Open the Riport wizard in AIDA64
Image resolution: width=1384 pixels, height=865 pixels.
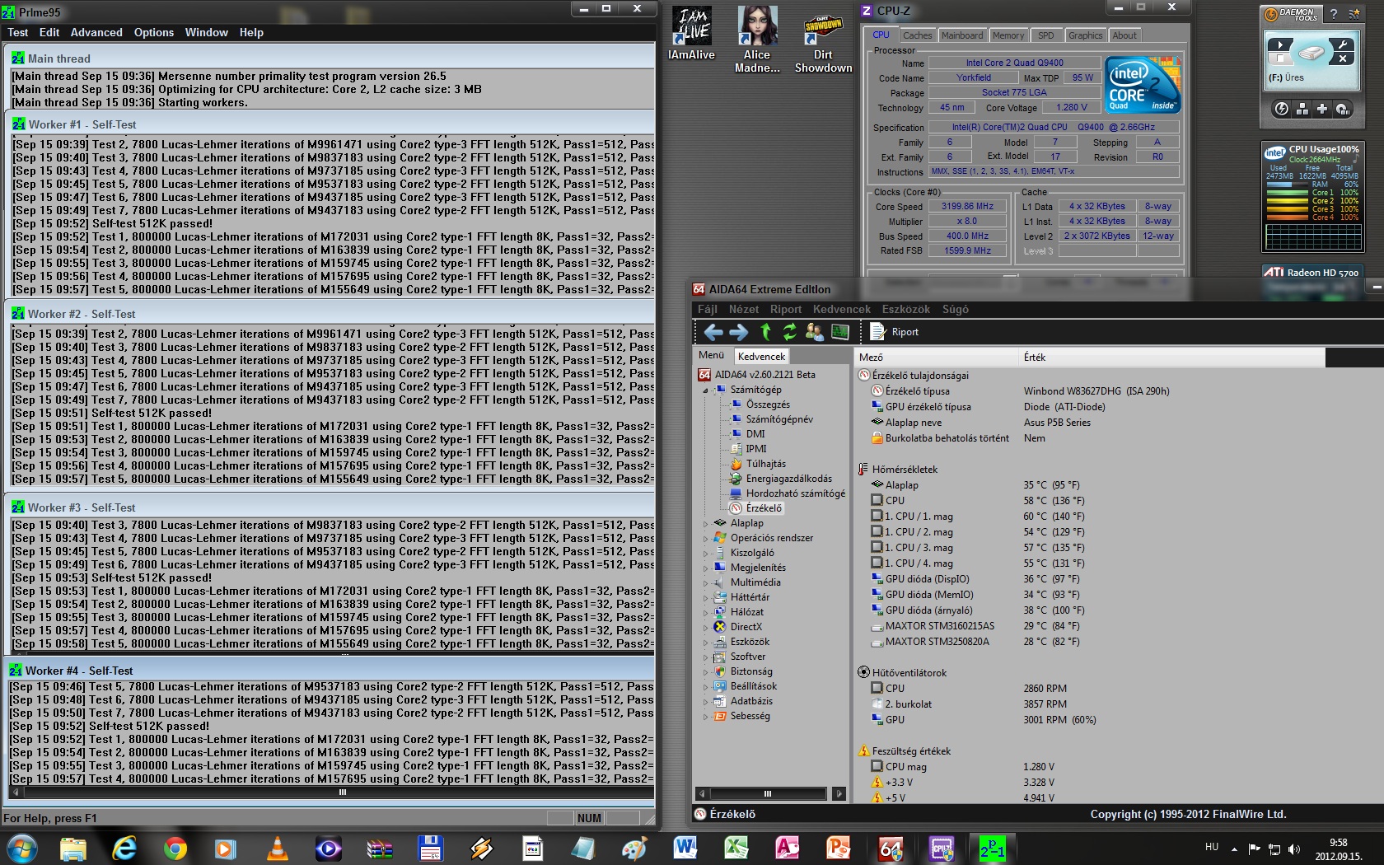coord(895,332)
